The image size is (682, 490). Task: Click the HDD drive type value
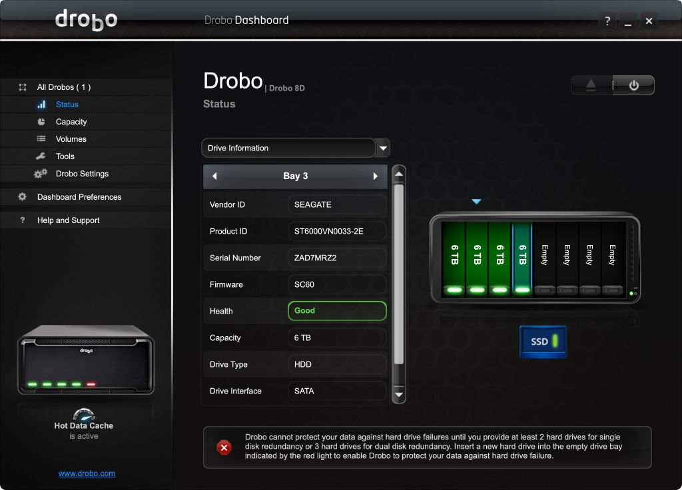(337, 364)
